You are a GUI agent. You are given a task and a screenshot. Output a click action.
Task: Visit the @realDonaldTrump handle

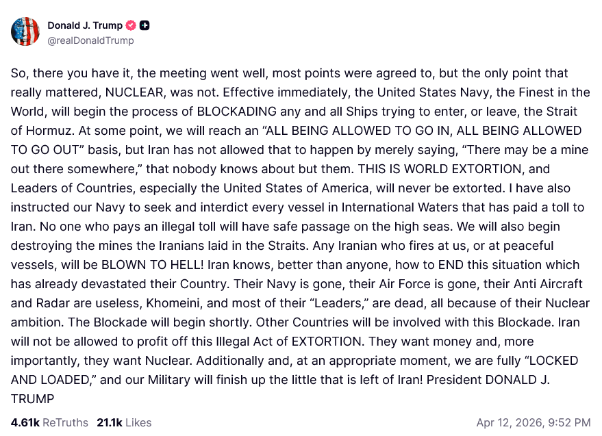pyautogui.click(x=90, y=40)
